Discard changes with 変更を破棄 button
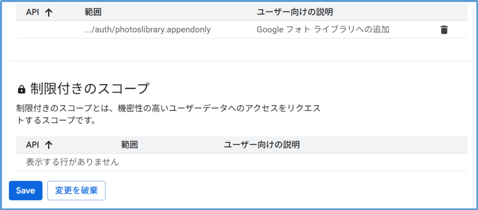The height and width of the screenshot is (210, 478). tap(76, 190)
